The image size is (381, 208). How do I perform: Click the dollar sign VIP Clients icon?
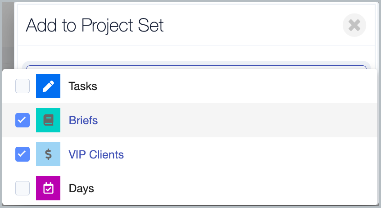click(x=48, y=154)
